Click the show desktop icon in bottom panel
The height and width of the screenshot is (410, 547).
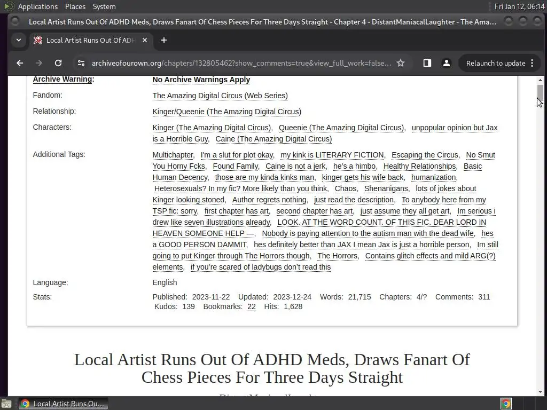pos(6,404)
